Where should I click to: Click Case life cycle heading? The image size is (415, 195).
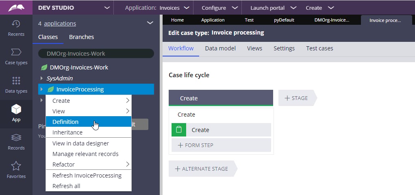coord(189,75)
